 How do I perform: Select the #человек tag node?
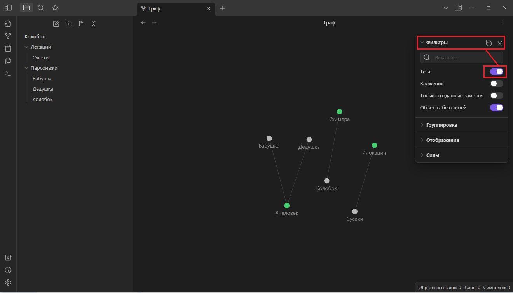tap(287, 205)
